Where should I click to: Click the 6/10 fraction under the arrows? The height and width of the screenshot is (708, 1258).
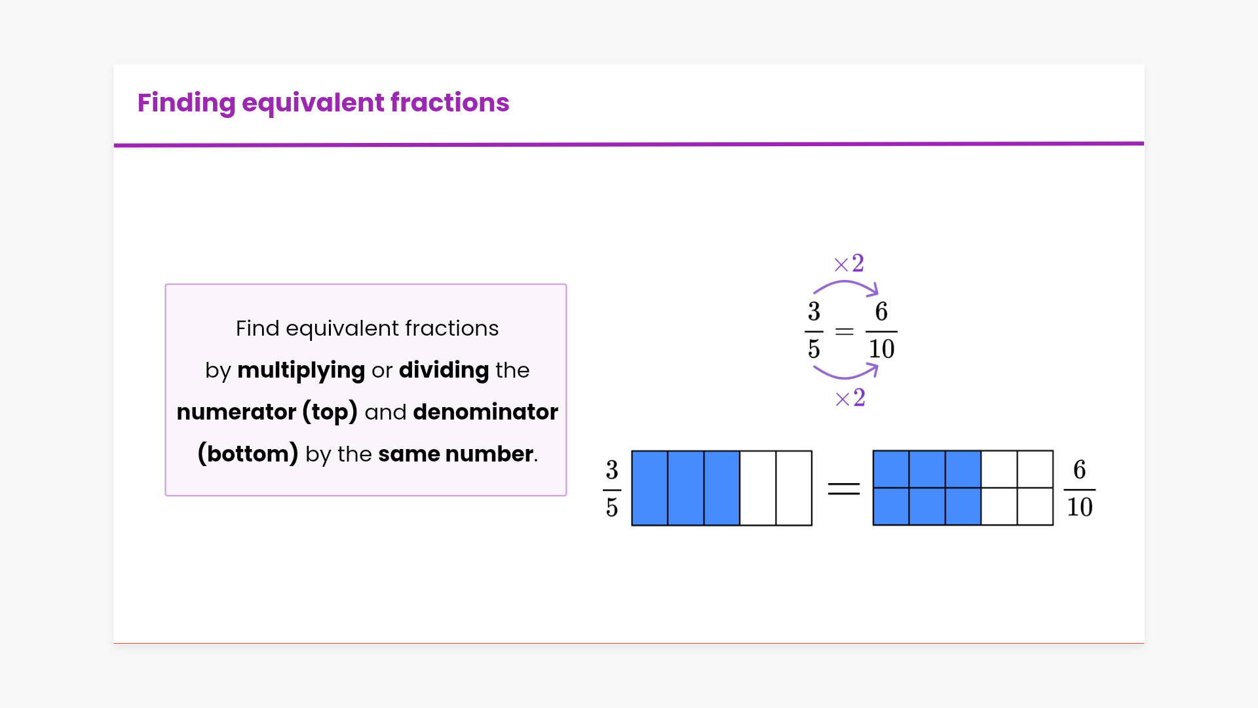point(881,330)
